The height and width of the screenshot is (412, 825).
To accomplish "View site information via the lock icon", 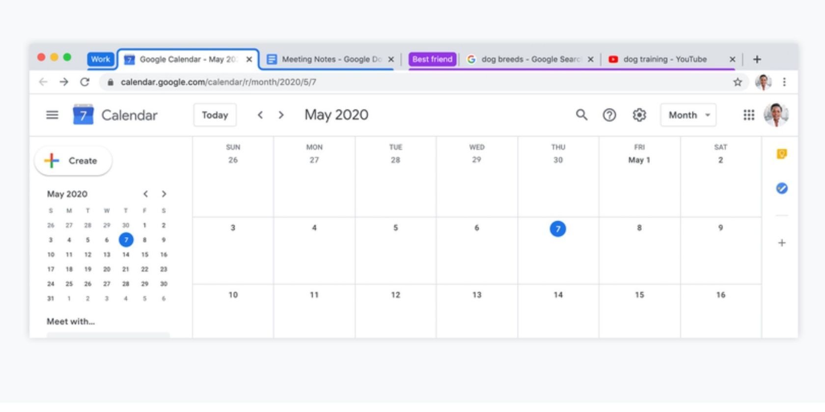I will click(x=110, y=82).
